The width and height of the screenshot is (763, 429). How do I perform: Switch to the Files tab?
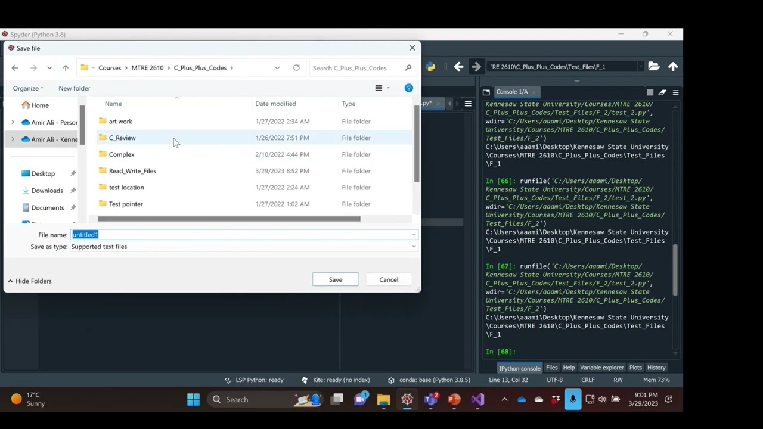(x=551, y=368)
